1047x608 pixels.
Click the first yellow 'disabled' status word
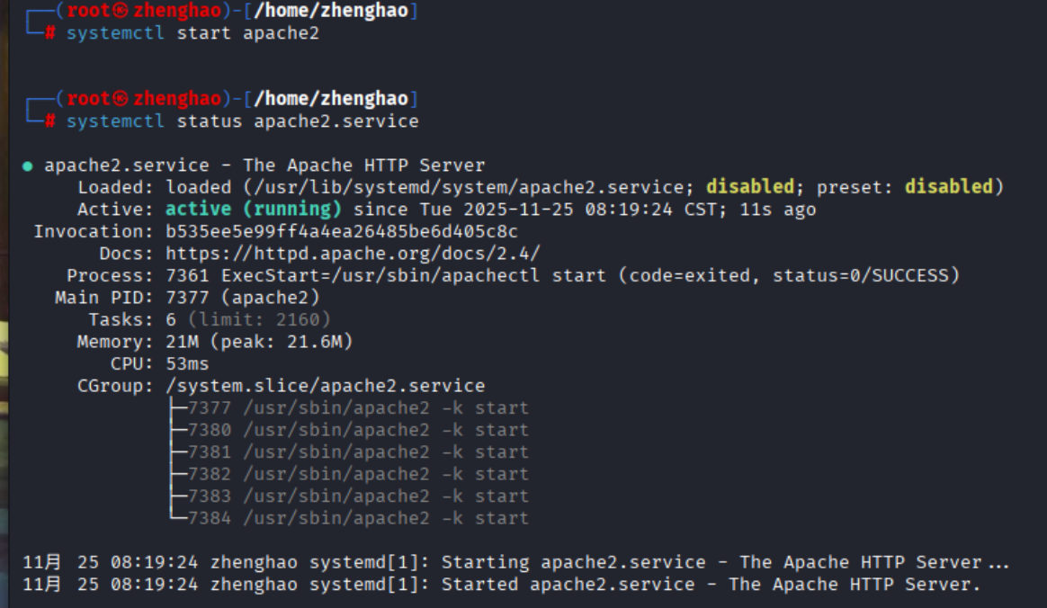coord(750,187)
